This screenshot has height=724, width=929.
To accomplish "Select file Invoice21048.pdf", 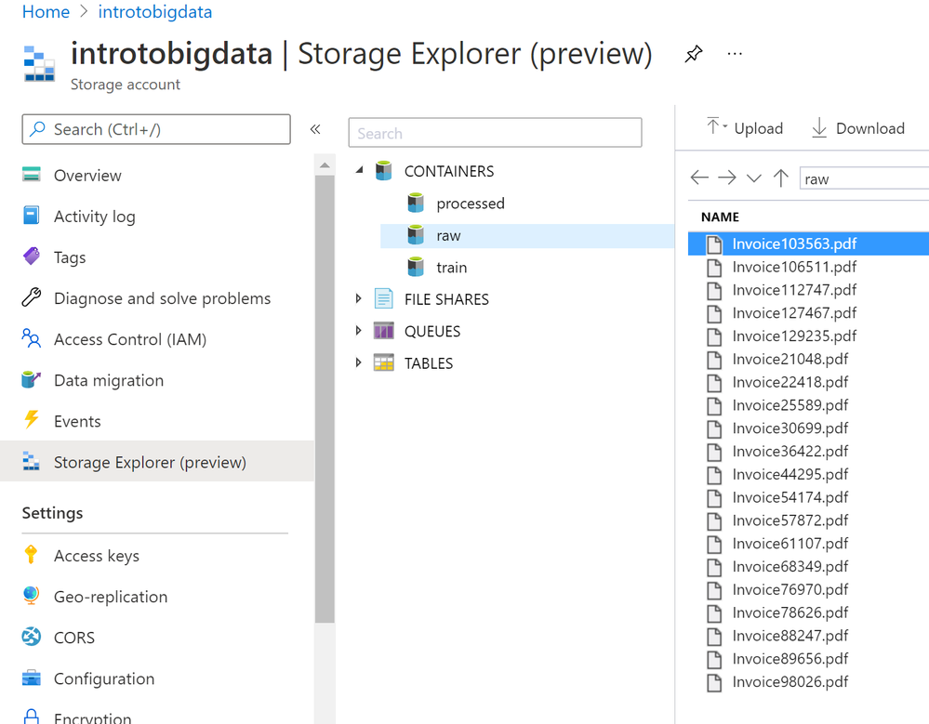I will [x=790, y=359].
